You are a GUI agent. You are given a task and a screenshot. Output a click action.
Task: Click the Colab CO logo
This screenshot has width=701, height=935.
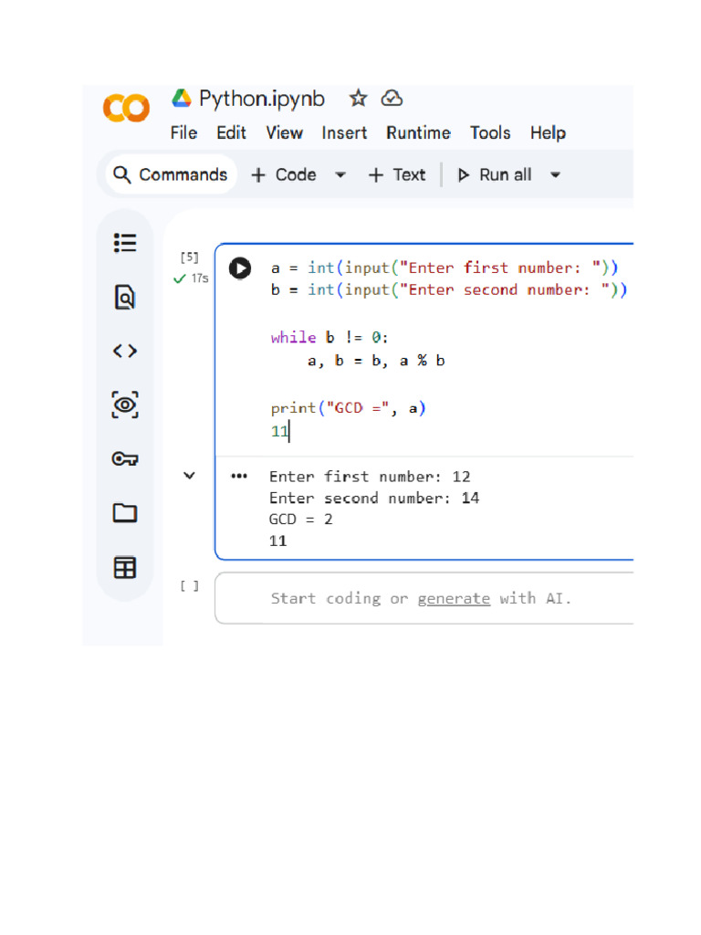[126, 108]
